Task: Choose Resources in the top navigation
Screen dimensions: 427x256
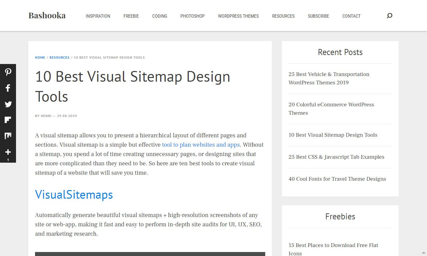Action: (283, 16)
